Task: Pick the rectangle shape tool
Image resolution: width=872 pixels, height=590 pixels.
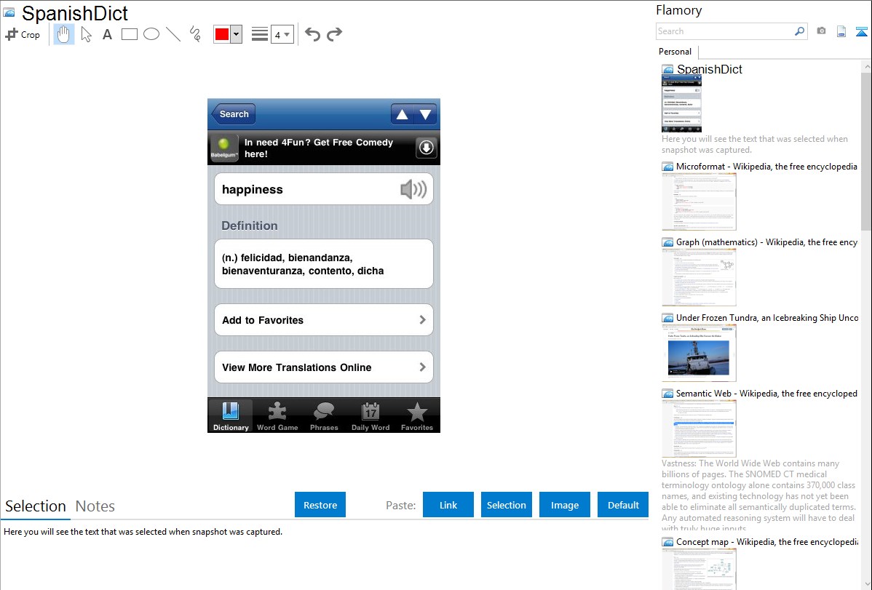Action: (129, 34)
